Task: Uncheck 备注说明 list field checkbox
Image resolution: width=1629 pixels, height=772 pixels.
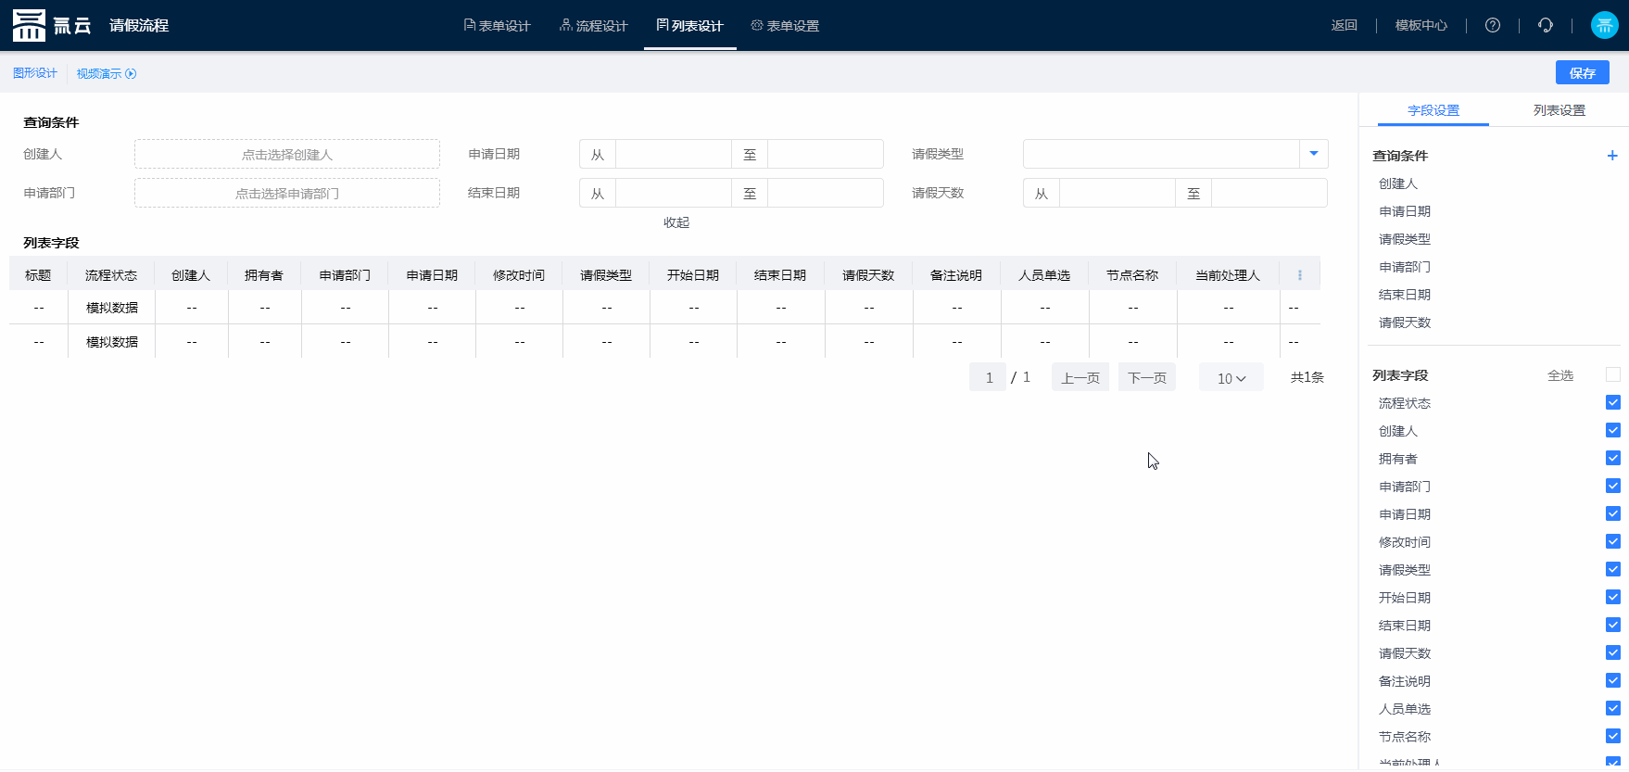Action: (x=1613, y=680)
